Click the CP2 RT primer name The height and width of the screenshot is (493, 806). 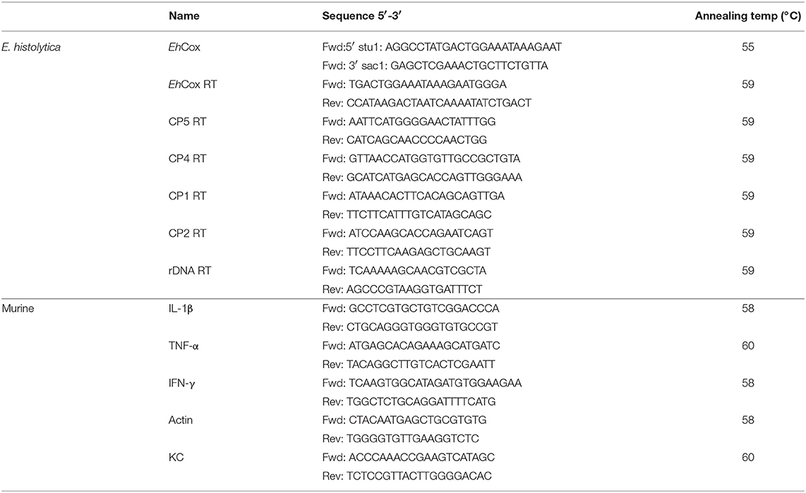coord(187,233)
